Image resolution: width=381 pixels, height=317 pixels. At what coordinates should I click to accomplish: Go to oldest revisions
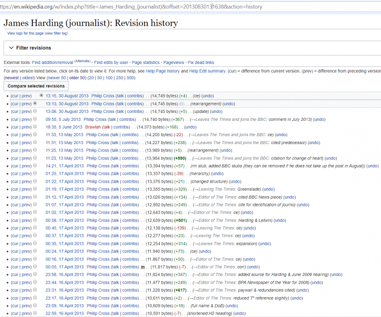tap(28, 78)
